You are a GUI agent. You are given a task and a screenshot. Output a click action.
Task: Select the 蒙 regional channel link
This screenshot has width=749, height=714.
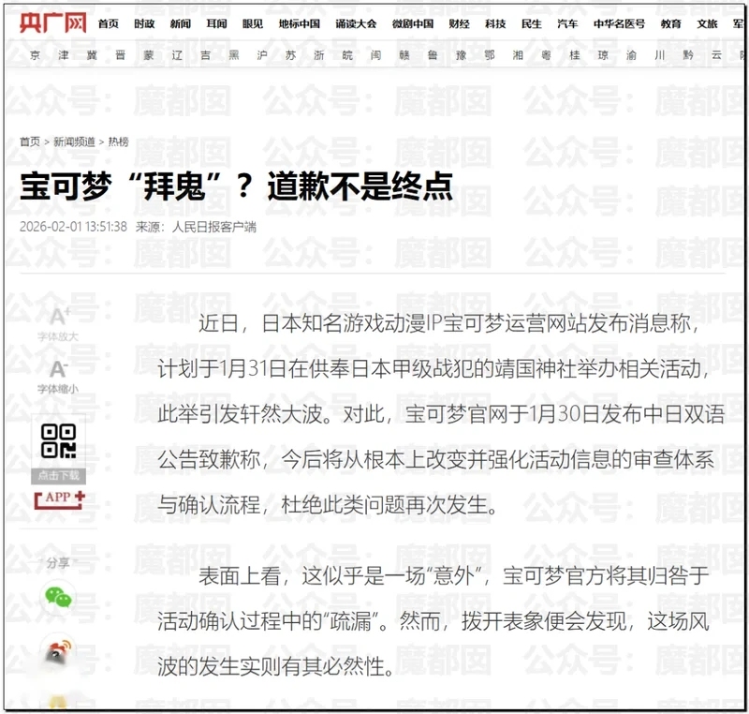(x=149, y=55)
